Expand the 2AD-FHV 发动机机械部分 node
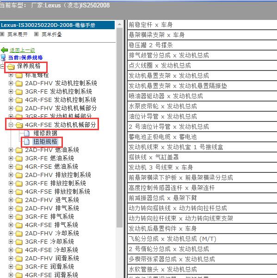 pyautogui.click(x=11, y=108)
